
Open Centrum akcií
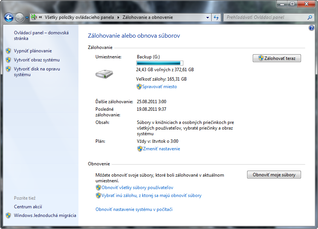pyautogui.click(x=28, y=207)
